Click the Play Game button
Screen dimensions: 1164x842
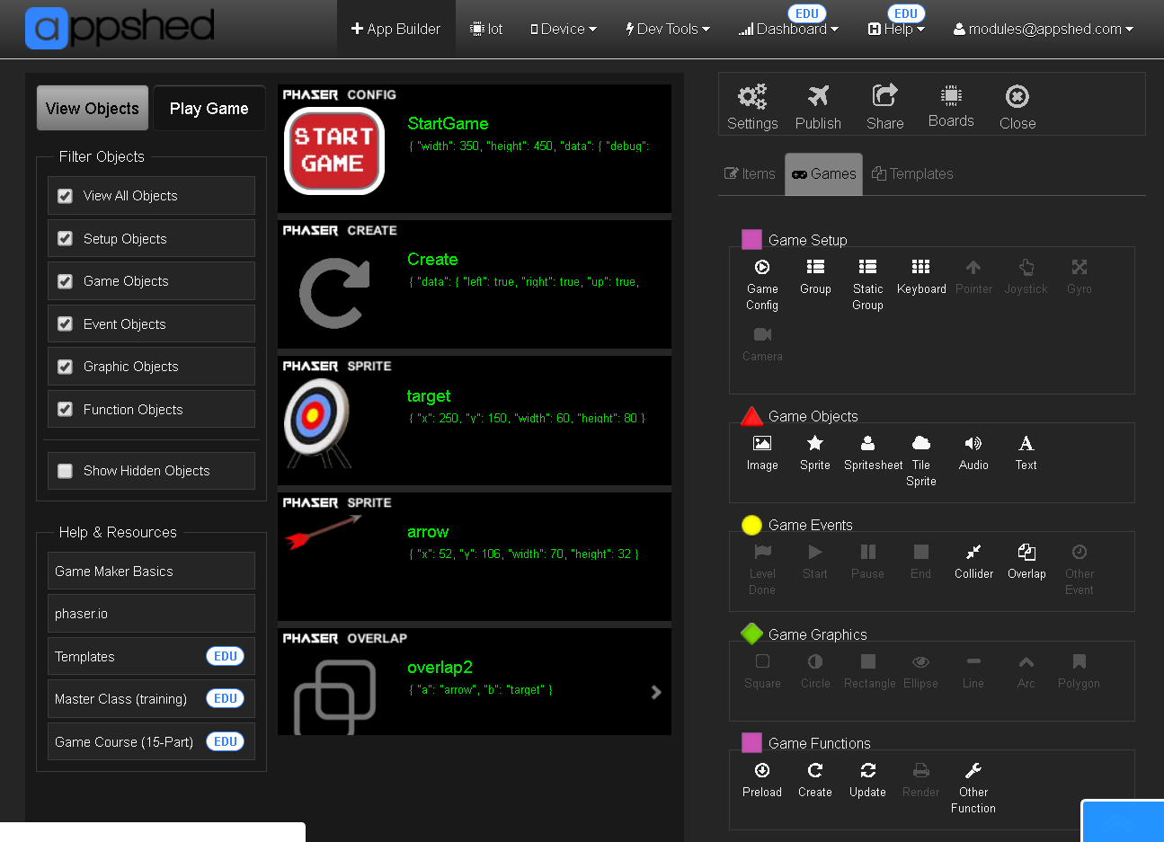[209, 109]
